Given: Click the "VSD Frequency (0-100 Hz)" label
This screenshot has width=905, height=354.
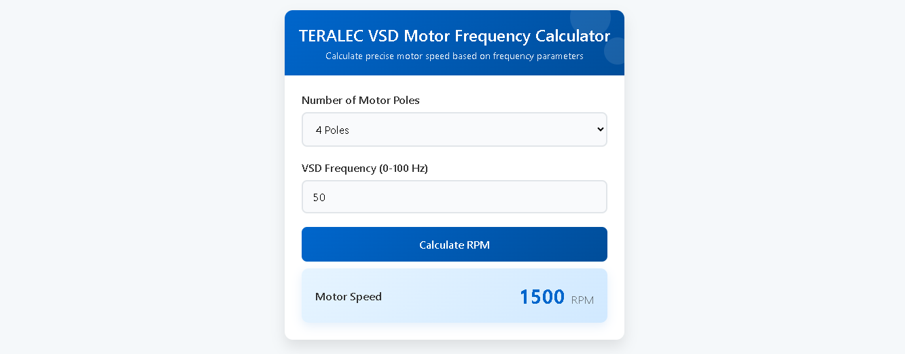Looking at the screenshot, I should (x=365, y=169).
